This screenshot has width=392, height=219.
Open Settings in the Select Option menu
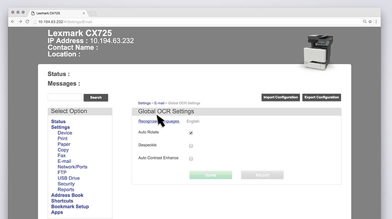(x=60, y=127)
